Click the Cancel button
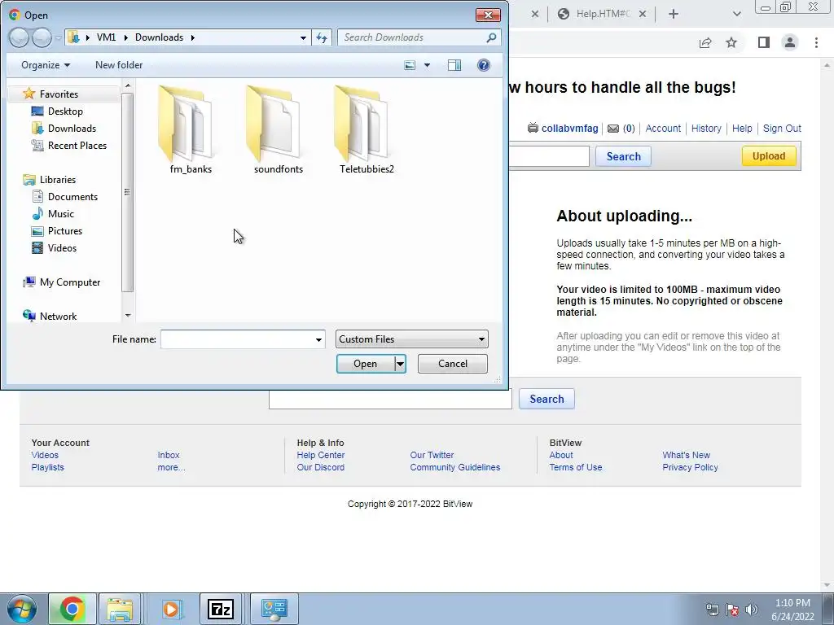The height and width of the screenshot is (625, 834). click(453, 364)
